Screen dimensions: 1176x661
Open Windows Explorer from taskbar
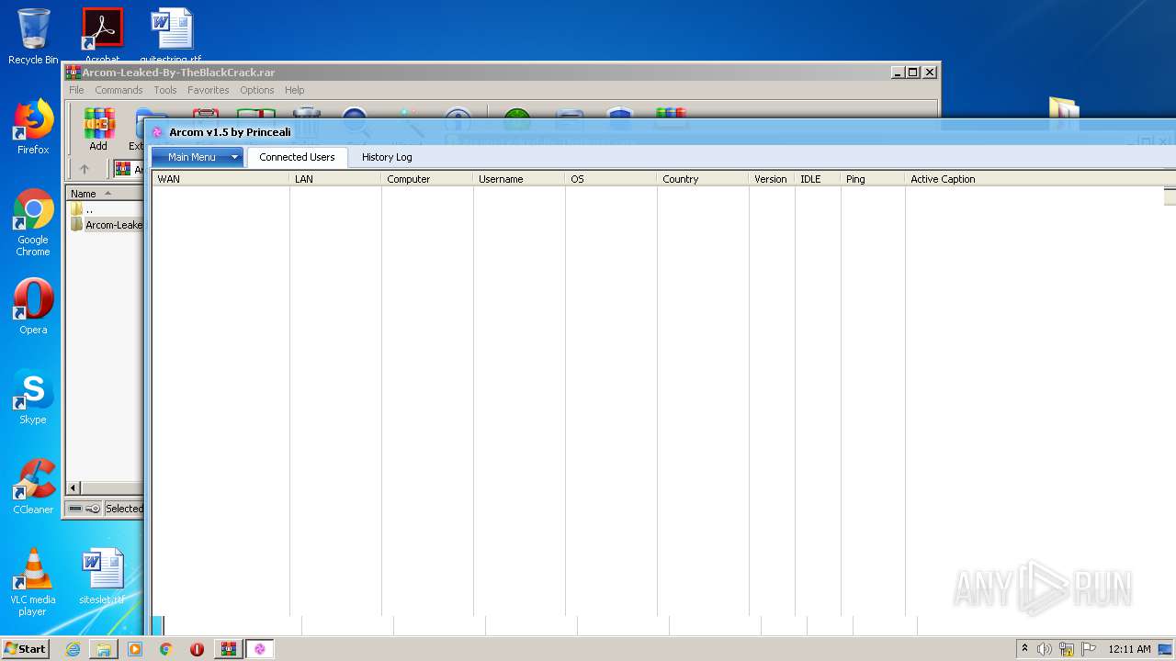coord(104,649)
